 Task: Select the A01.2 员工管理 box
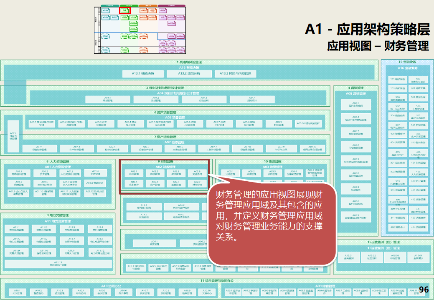[45, 173]
